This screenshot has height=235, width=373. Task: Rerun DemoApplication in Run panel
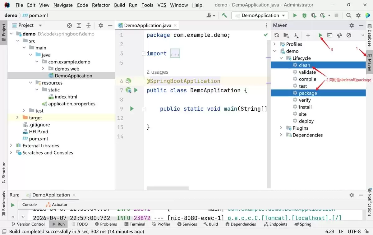pos(13,205)
